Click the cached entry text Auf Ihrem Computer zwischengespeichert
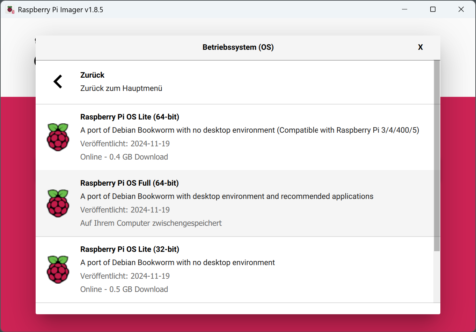This screenshot has width=476, height=332. coord(151,223)
